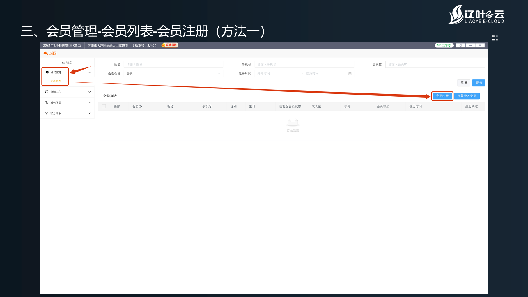
Task: Select the 会员管理 menu item
Action: point(56,72)
